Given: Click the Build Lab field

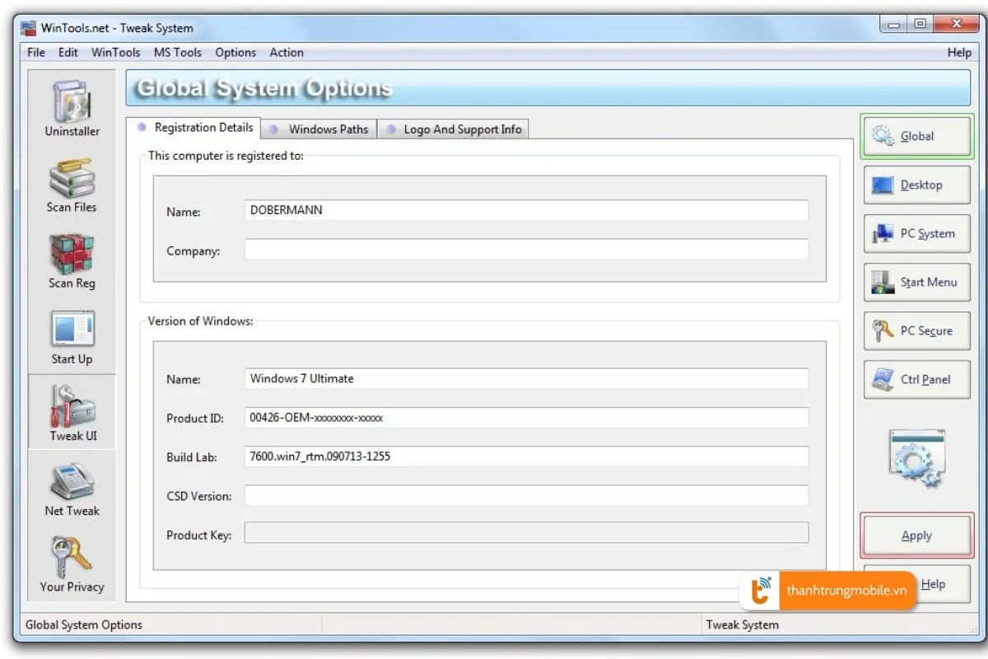Looking at the screenshot, I should pyautogui.click(x=526, y=456).
